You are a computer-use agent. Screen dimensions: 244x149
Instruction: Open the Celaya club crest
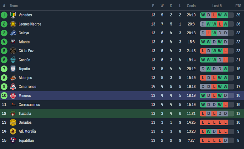13,33
